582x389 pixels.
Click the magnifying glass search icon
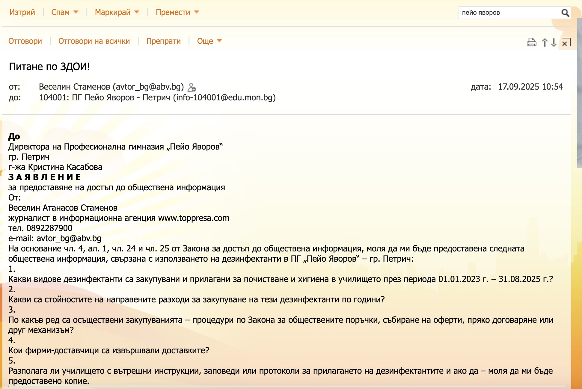point(565,13)
